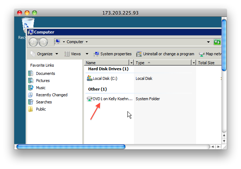This screenshot has height=169, width=241.
Task: Open the Music favorite link
Action: [x=41, y=88]
